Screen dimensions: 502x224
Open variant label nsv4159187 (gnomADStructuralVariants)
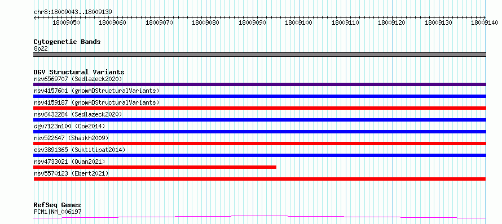click(x=96, y=102)
